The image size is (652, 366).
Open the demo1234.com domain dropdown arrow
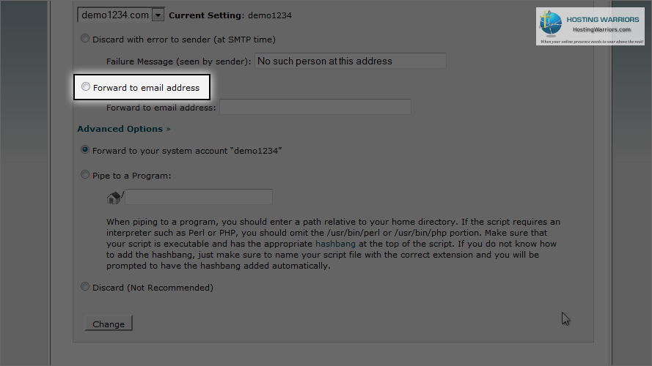[158, 15]
